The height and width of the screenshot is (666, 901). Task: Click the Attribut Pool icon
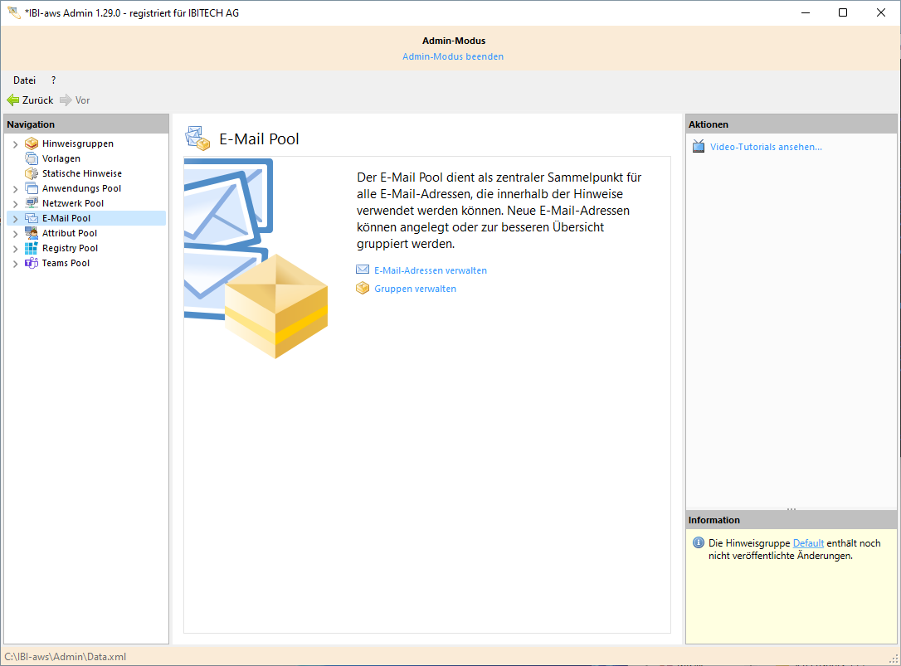pos(32,233)
